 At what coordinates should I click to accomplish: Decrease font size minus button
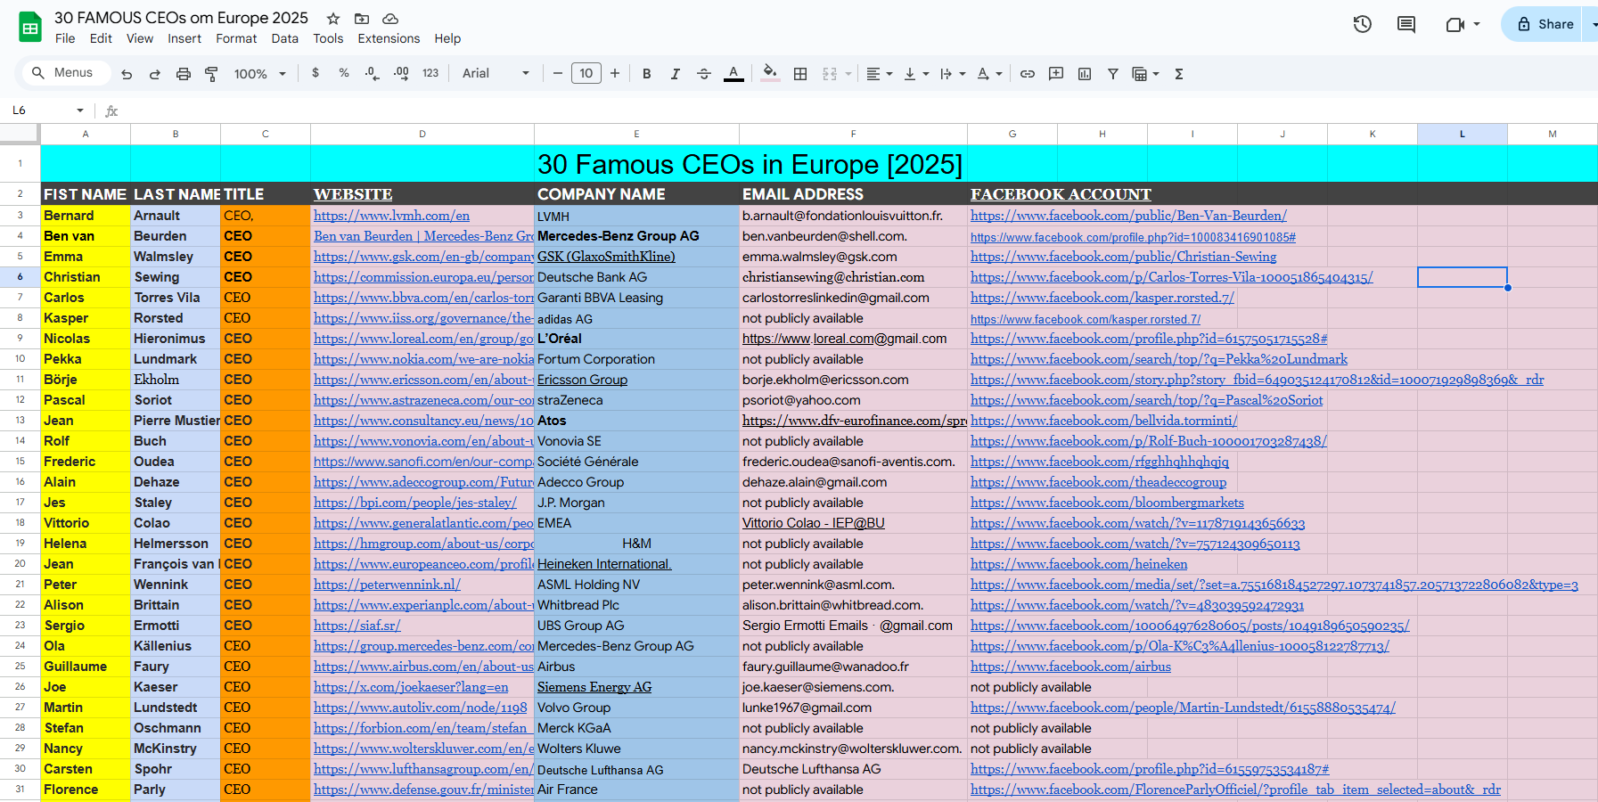coord(558,74)
